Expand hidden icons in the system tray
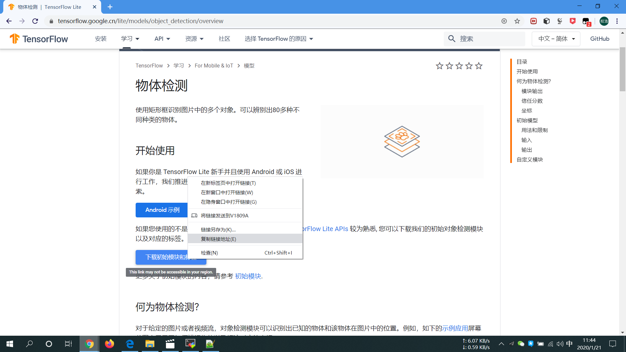626x352 pixels. pyautogui.click(x=501, y=344)
